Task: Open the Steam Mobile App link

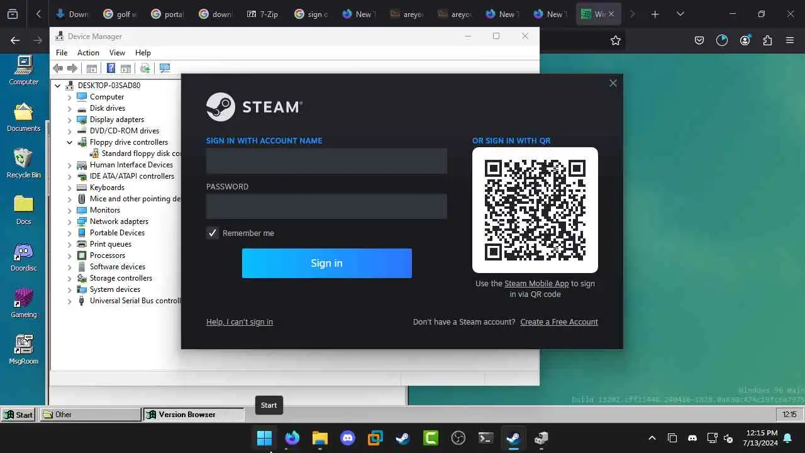Action: (x=536, y=283)
